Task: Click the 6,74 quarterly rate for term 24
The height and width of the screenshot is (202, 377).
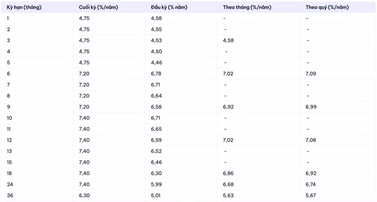Action: coord(310,184)
